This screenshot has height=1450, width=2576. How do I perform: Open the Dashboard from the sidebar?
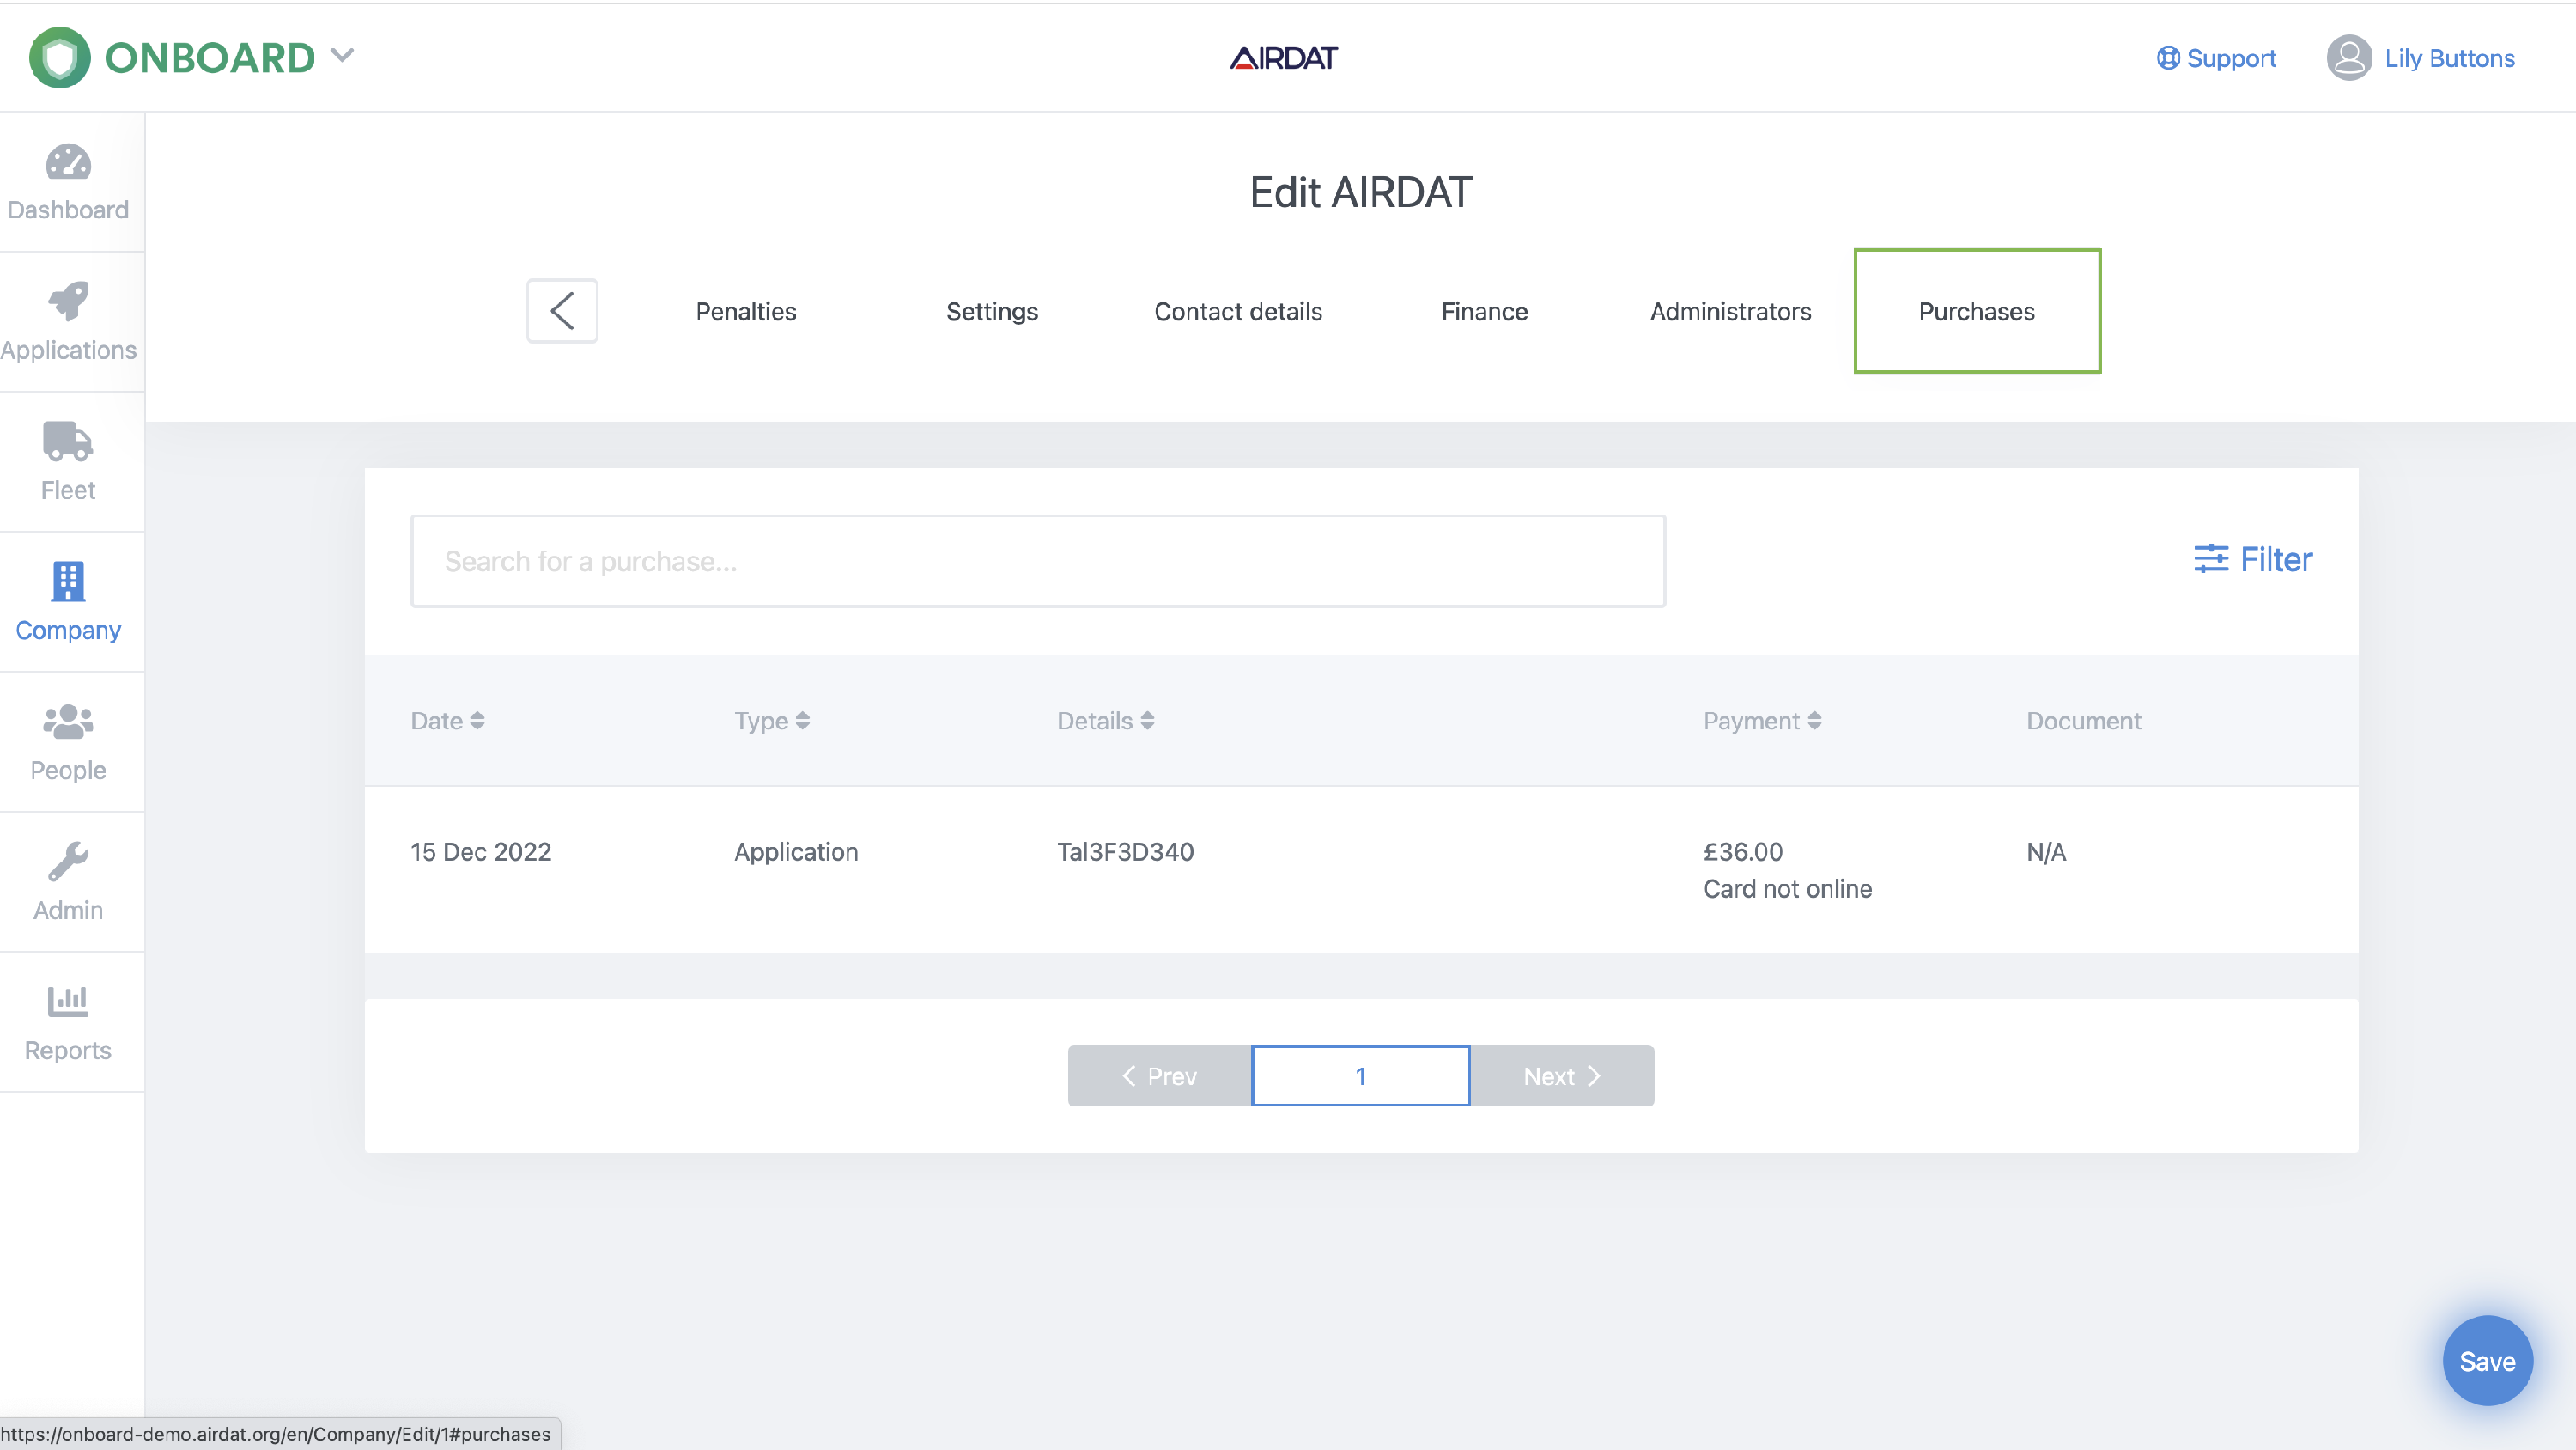tap(68, 182)
